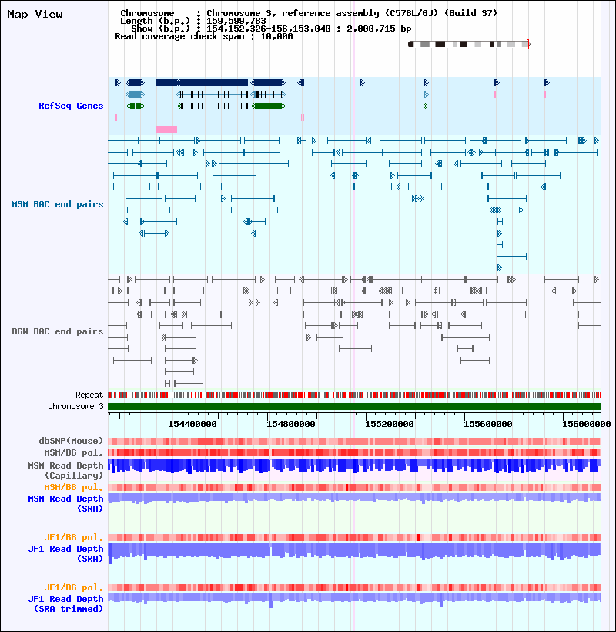This screenshot has width=616, height=632.
Task: Open the RefSeq Genes track label
Action: [x=71, y=106]
